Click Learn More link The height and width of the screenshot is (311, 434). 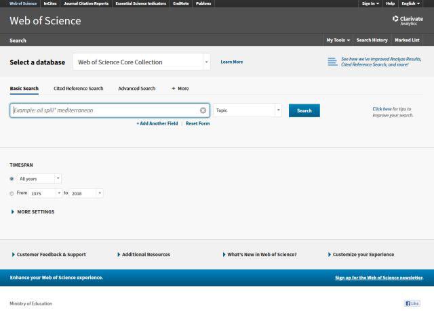pos(232,62)
